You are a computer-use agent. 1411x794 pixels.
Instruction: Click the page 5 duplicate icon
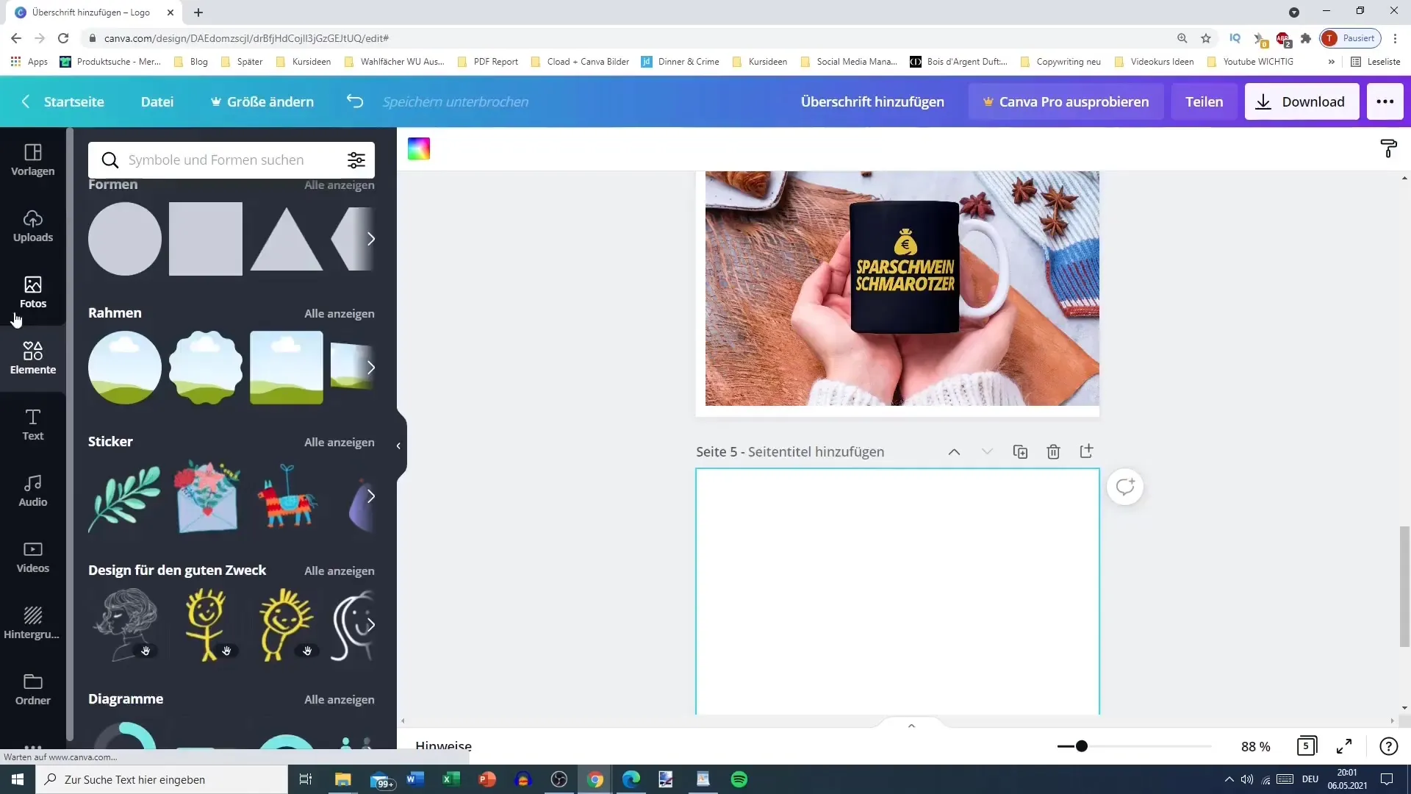tap(1021, 452)
